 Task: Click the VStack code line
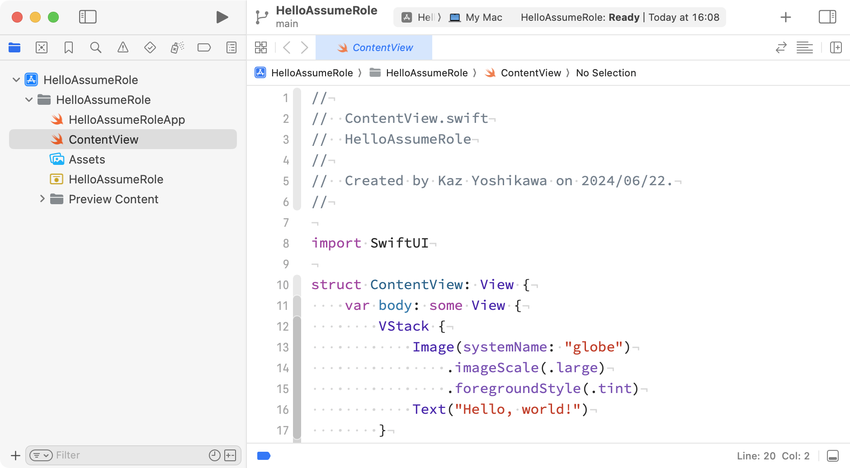tap(412, 327)
